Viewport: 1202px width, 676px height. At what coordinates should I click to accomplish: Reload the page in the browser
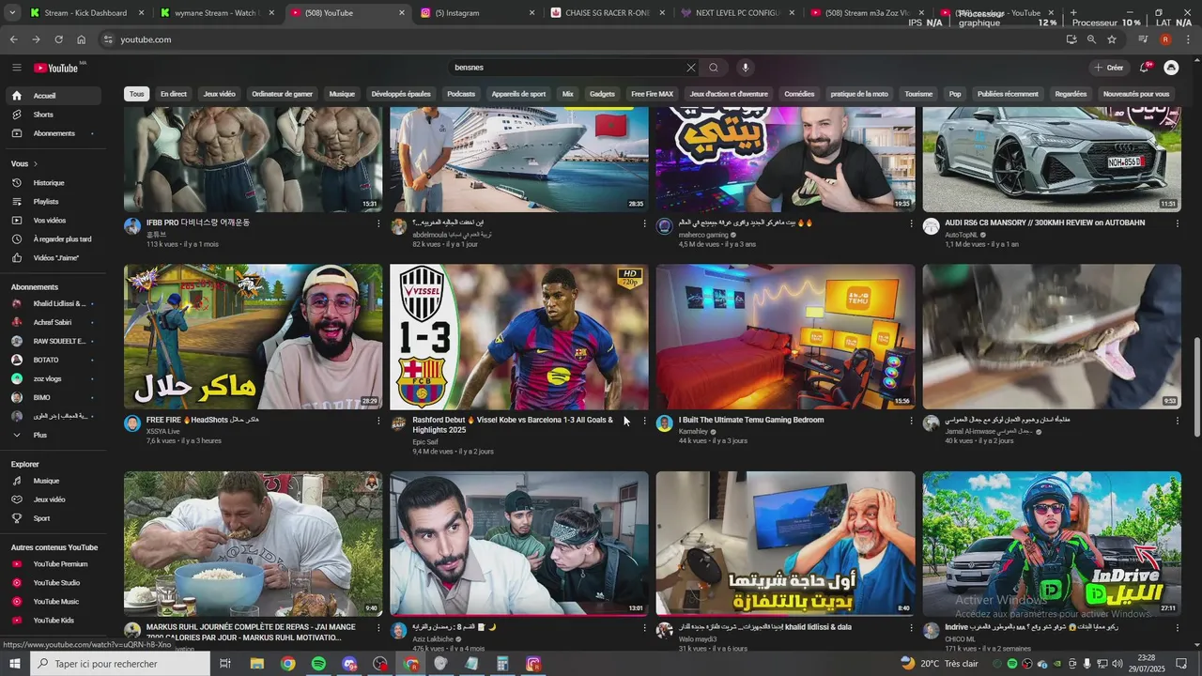[58, 39]
